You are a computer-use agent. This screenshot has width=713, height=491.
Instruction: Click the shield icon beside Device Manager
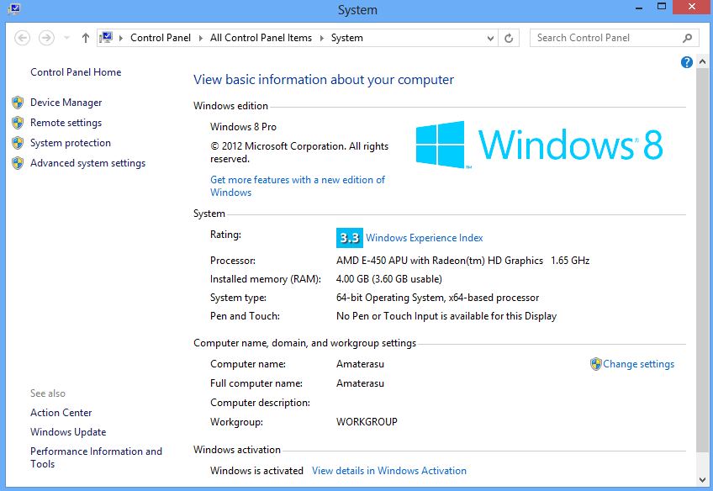[x=18, y=103]
